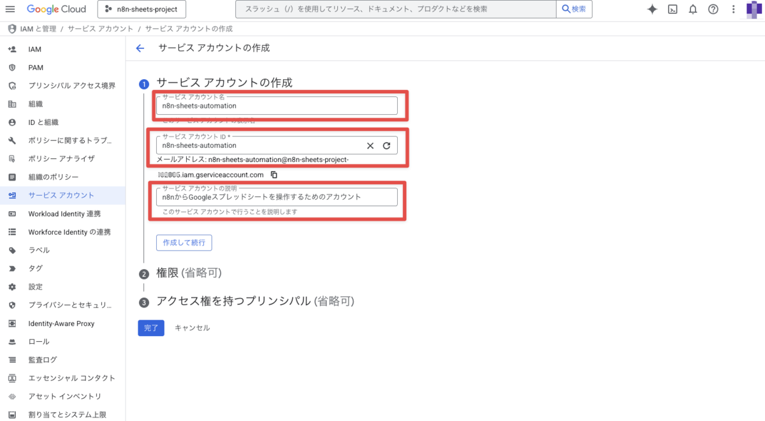Click the アセット インベントリ icon
Screen dimensions: 765x421
(12, 397)
